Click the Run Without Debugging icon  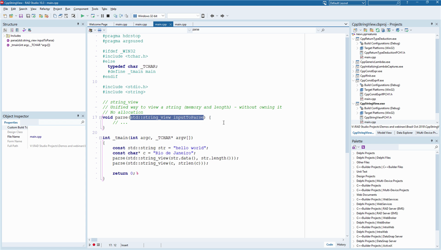(93, 16)
